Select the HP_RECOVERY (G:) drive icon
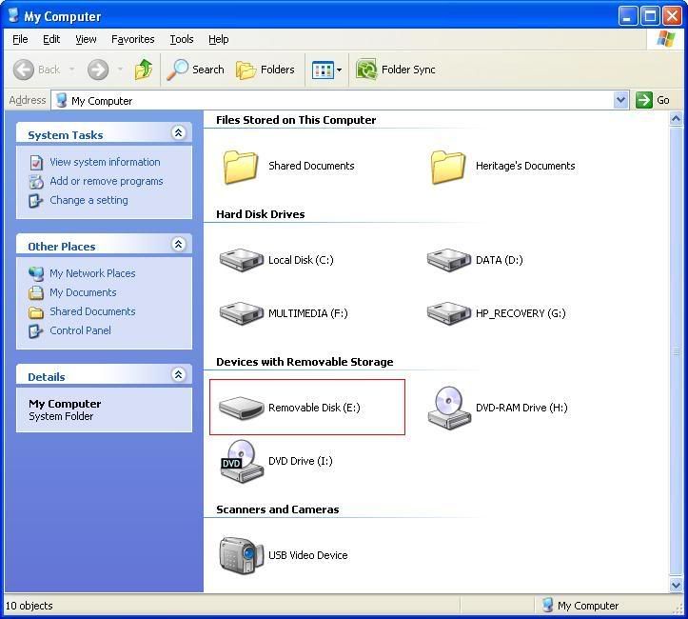Screen dimensions: 688x619 [x=448, y=313]
